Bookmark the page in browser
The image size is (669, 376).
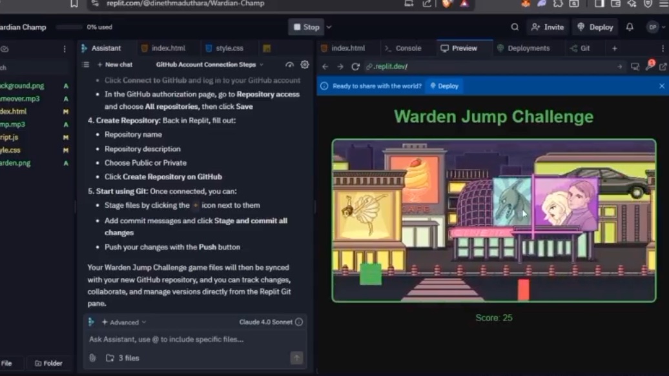[74, 3]
